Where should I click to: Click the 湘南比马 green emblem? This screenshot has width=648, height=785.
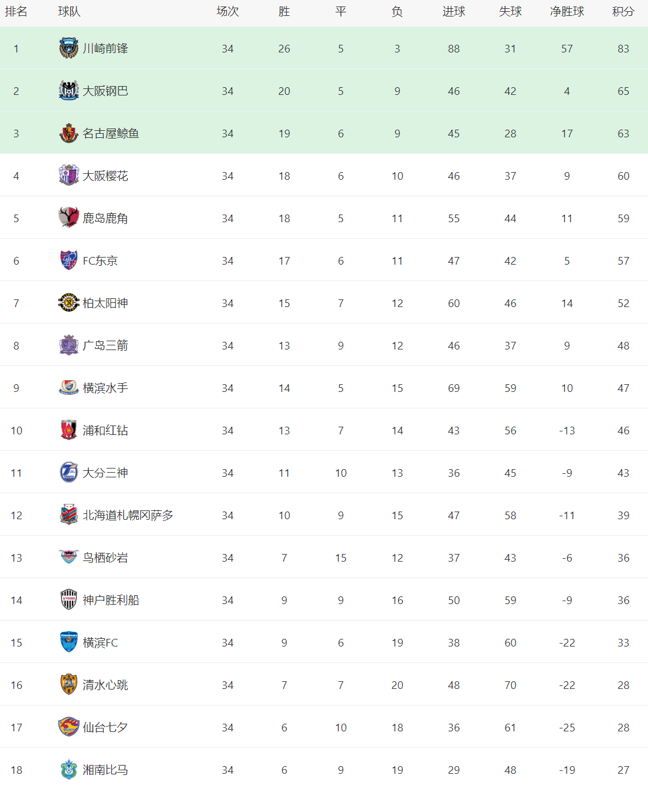[x=69, y=770]
